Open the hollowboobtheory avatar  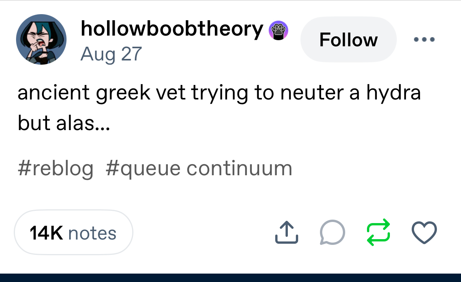[x=41, y=39]
